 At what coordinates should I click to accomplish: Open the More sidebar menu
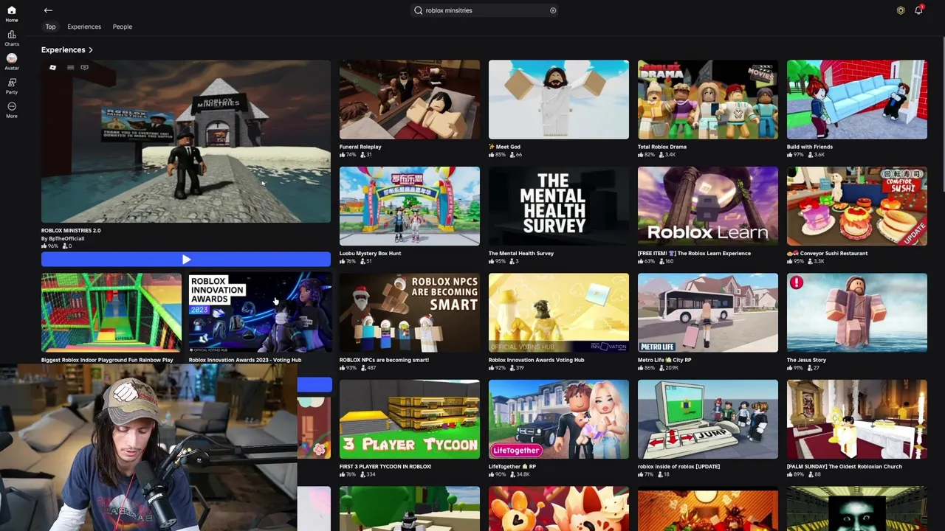[12, 110]
